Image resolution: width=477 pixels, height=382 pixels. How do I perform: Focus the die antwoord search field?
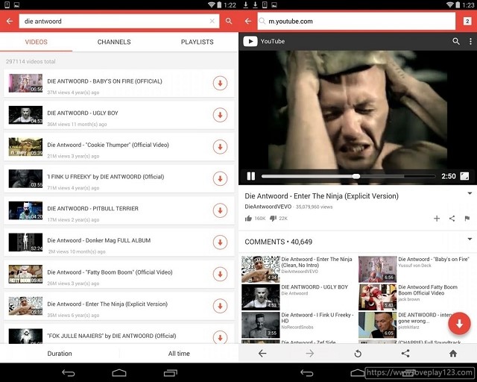click(119, 21)
